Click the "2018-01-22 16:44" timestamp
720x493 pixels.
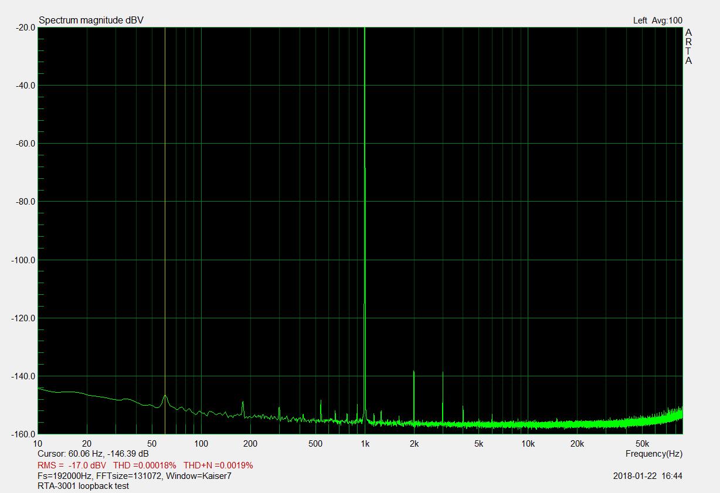[648, 476]
